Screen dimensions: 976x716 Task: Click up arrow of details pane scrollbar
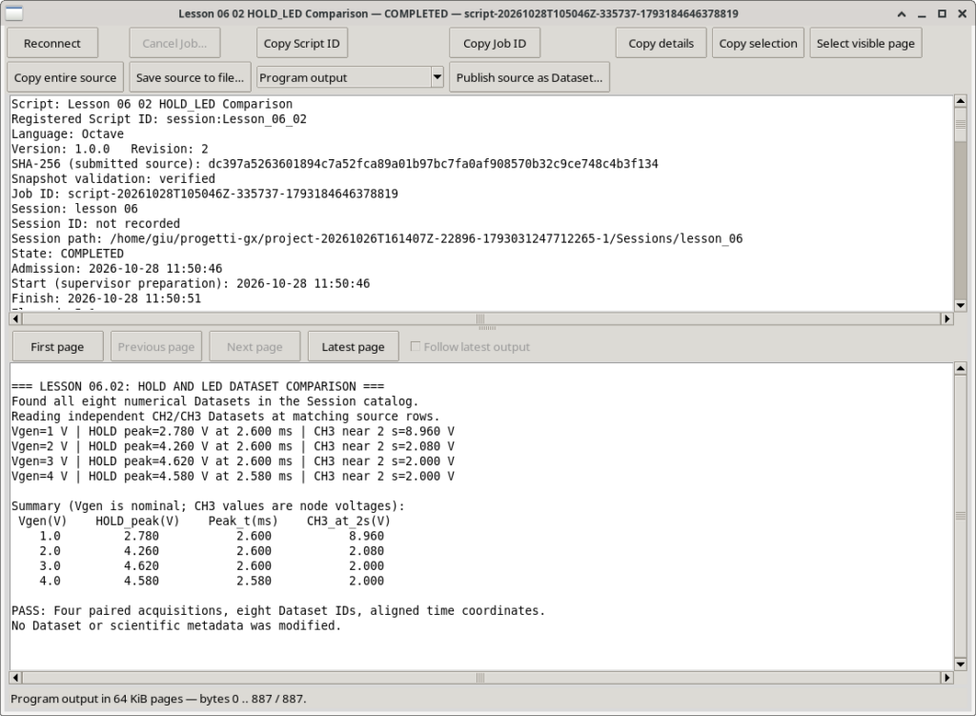(x=961, y=101)
